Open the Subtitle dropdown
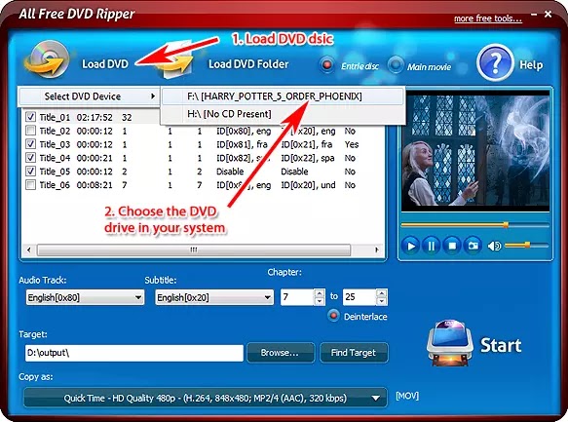 point(214,297)
